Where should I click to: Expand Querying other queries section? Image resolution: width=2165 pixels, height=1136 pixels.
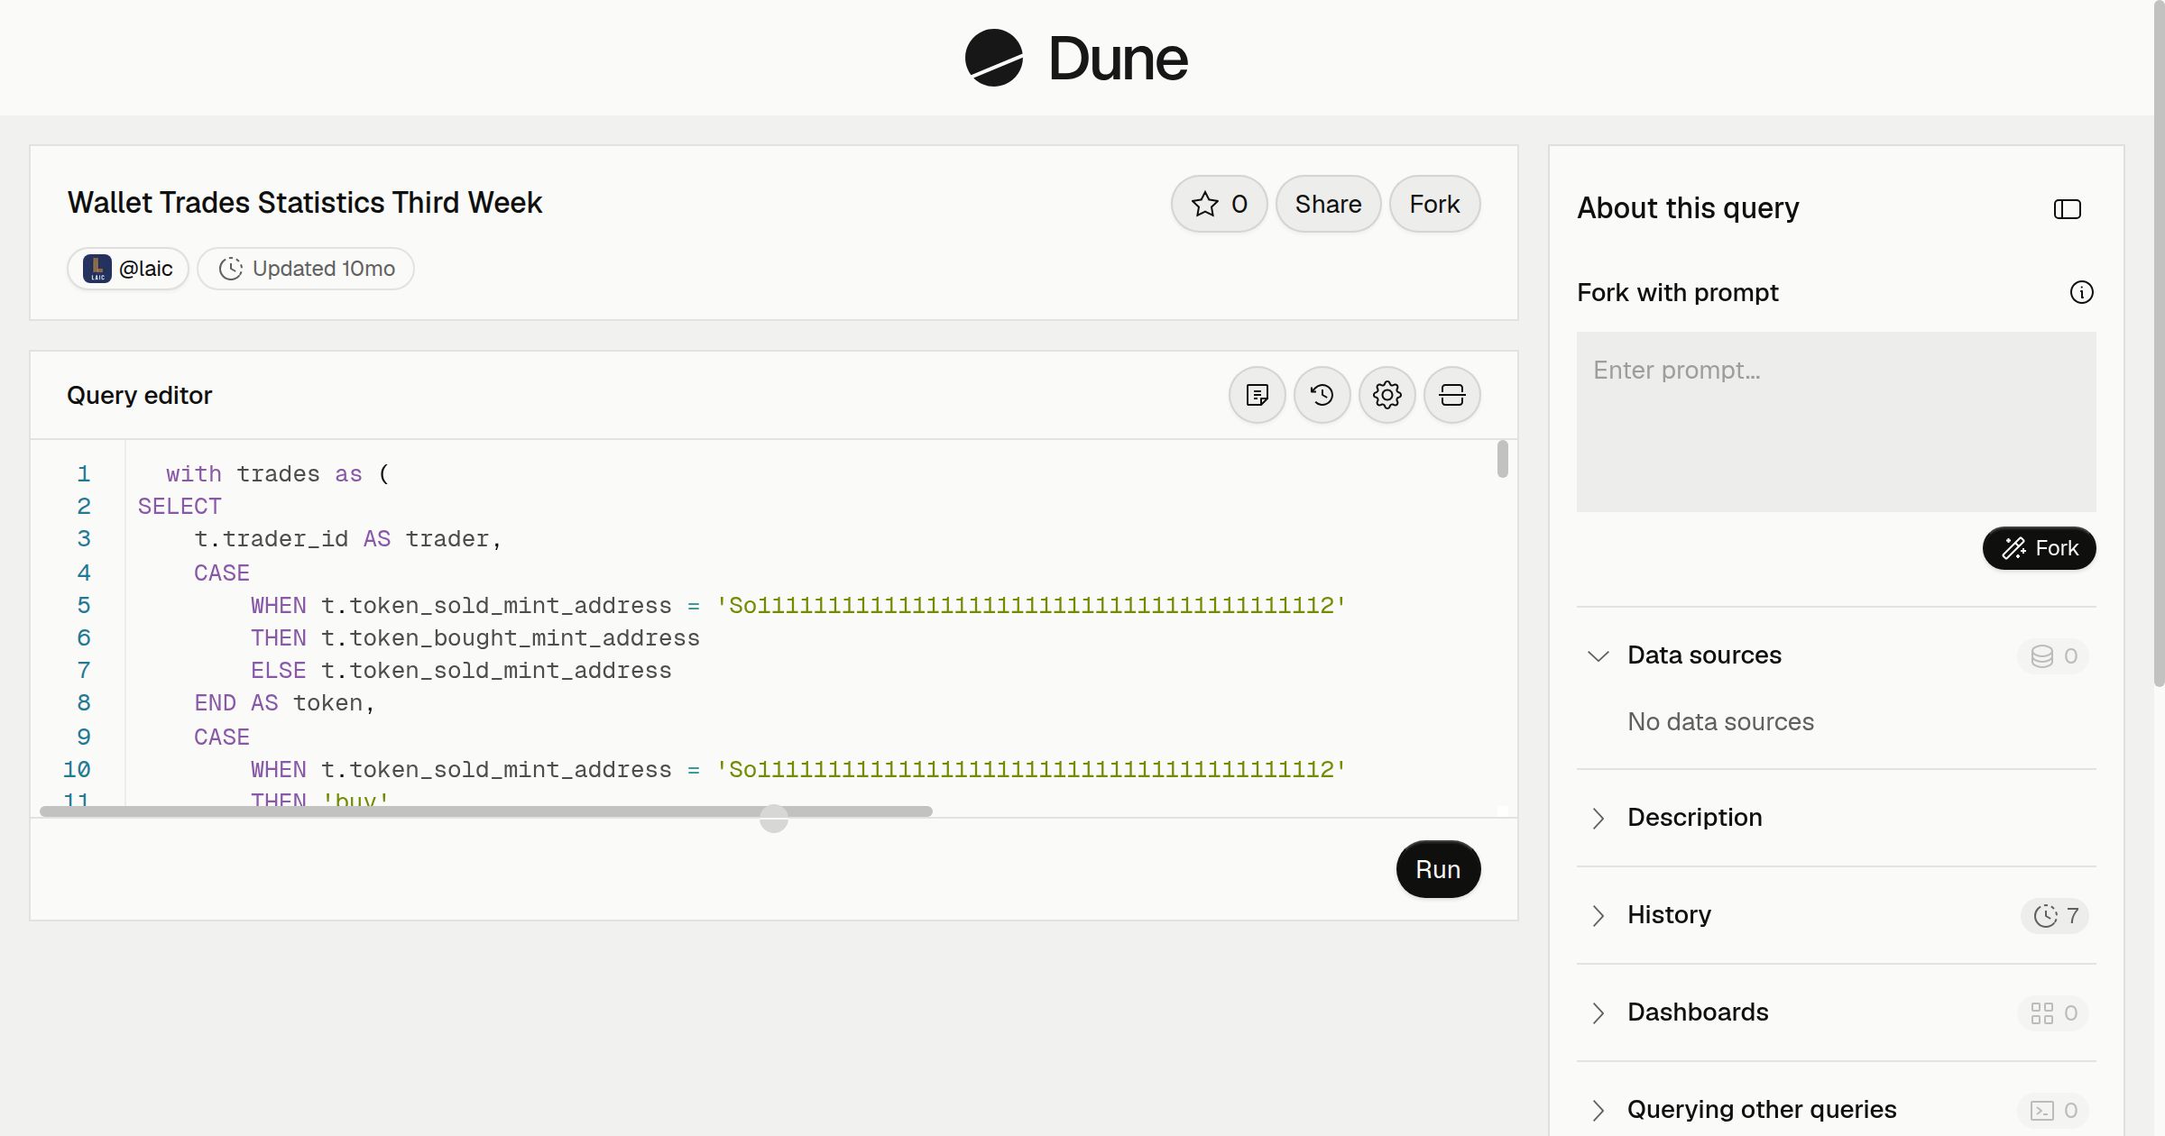(x=1598, y=1110)
